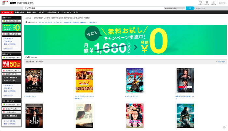Open the お気に入りリスト link
The width and height of the screenshot is (228, 131).
[x=9, y=80]
